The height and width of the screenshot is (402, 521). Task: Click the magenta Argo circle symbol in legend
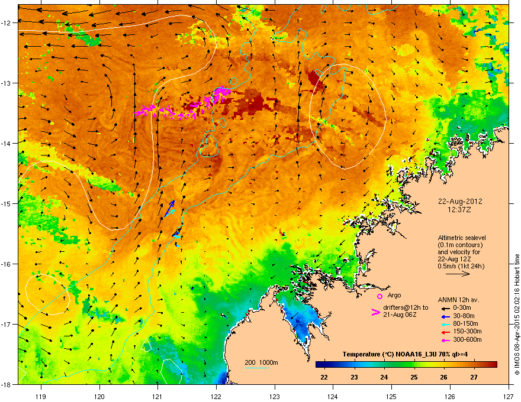[x=380, y=296]
